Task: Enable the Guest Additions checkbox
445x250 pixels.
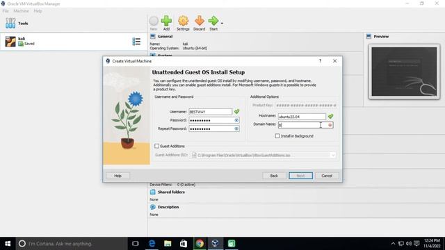Action: pos(156,146)
